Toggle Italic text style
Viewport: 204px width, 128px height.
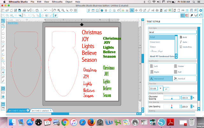point(184,42)
